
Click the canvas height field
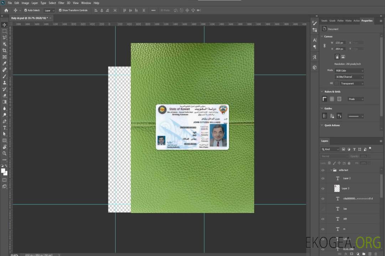pos(340,49)
